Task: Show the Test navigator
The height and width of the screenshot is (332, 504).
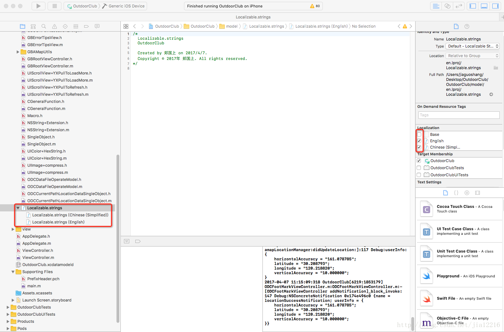Action: click(65, 26)
